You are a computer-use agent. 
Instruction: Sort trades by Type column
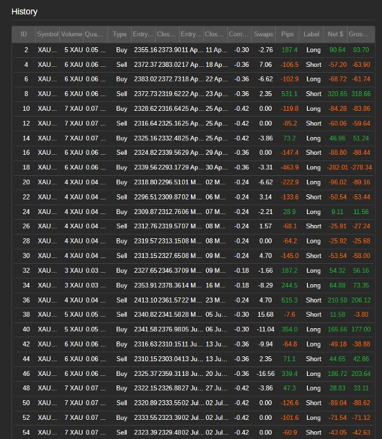click(120, 34)
